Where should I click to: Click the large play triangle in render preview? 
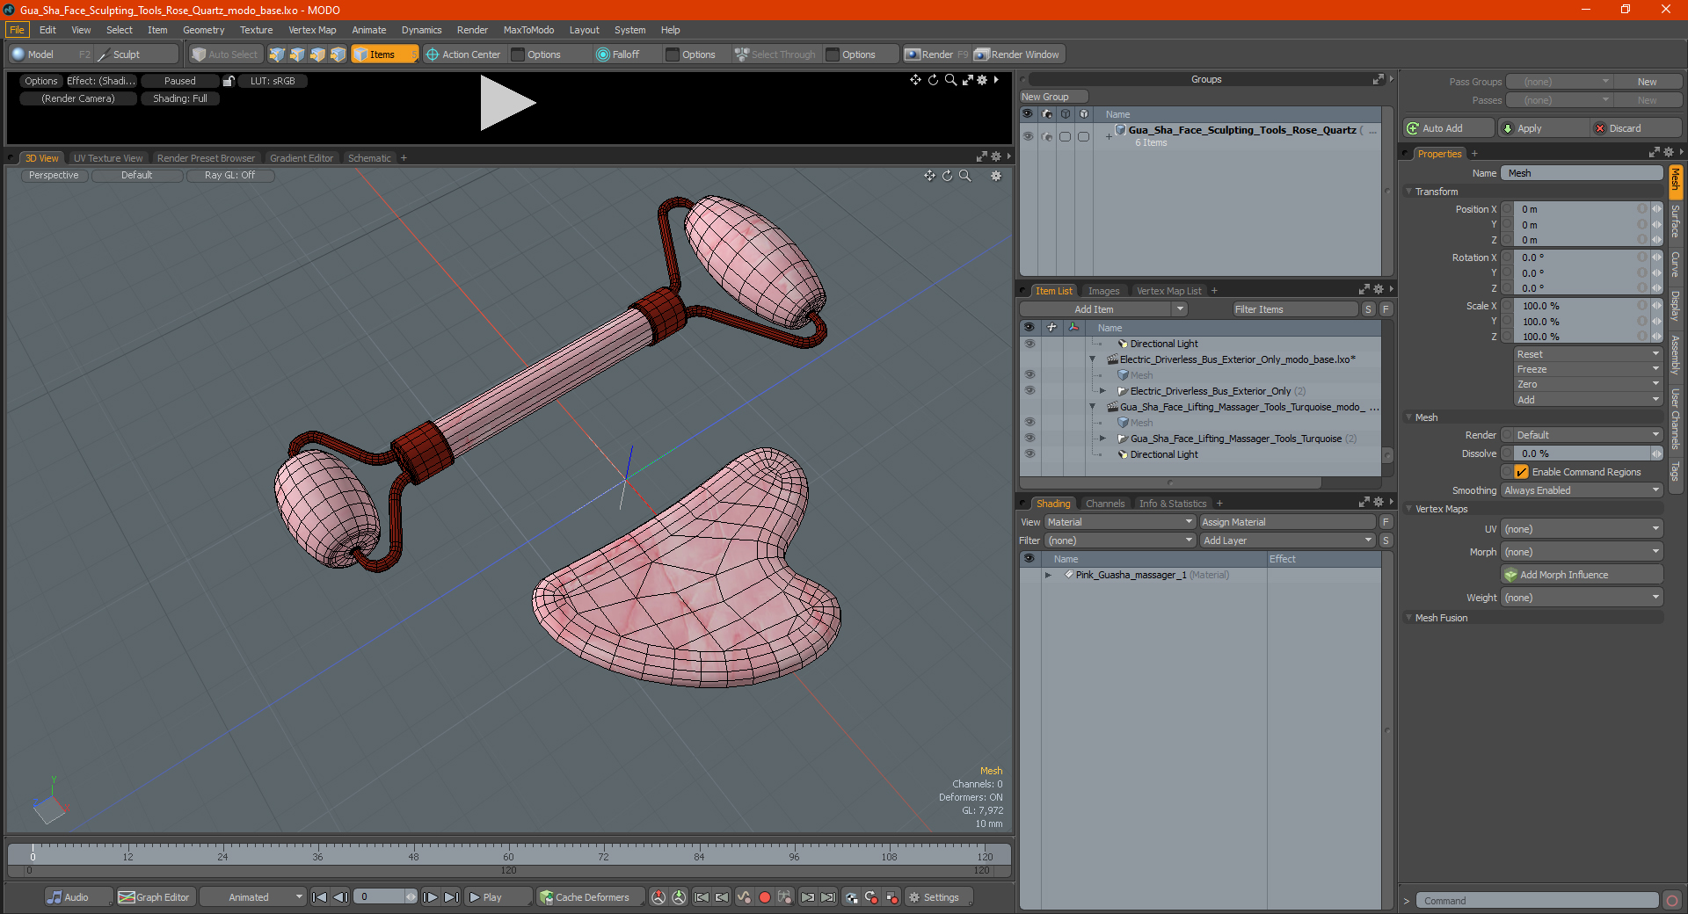point(506,103)
